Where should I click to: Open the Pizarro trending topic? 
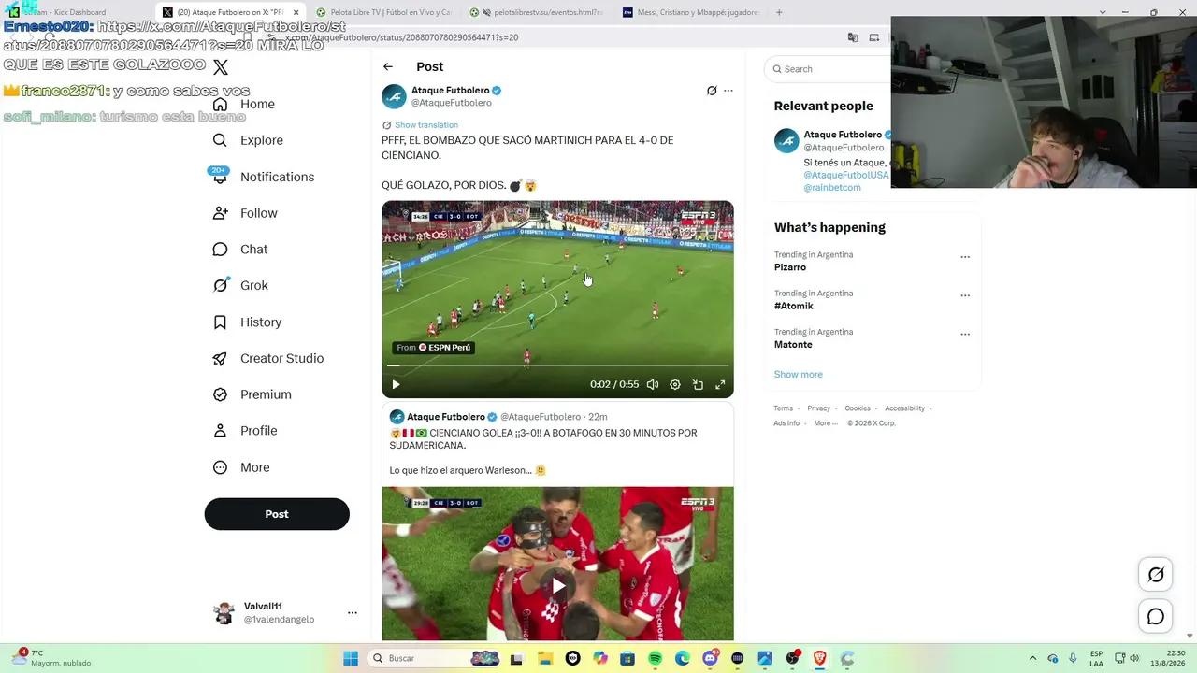790,267
